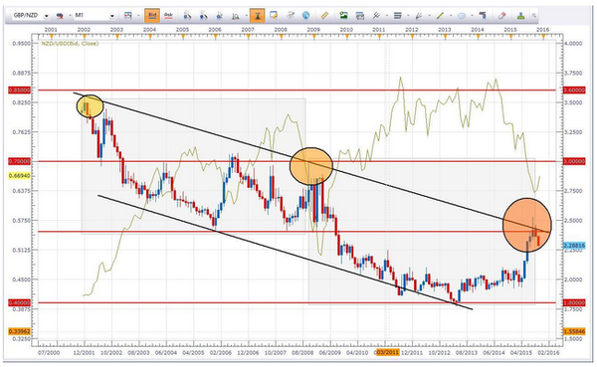Screen dimensions: 597x367
Task: Select the crossed-lines drawing tool
Action: tap(376, 15)
